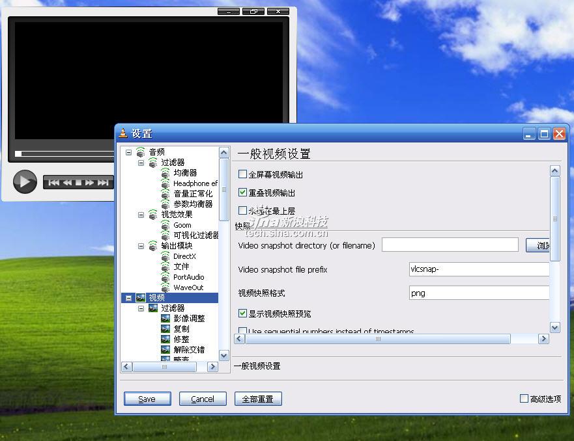
Task: Select 均衡器 in the settings tree
Action: pos(185,173)
